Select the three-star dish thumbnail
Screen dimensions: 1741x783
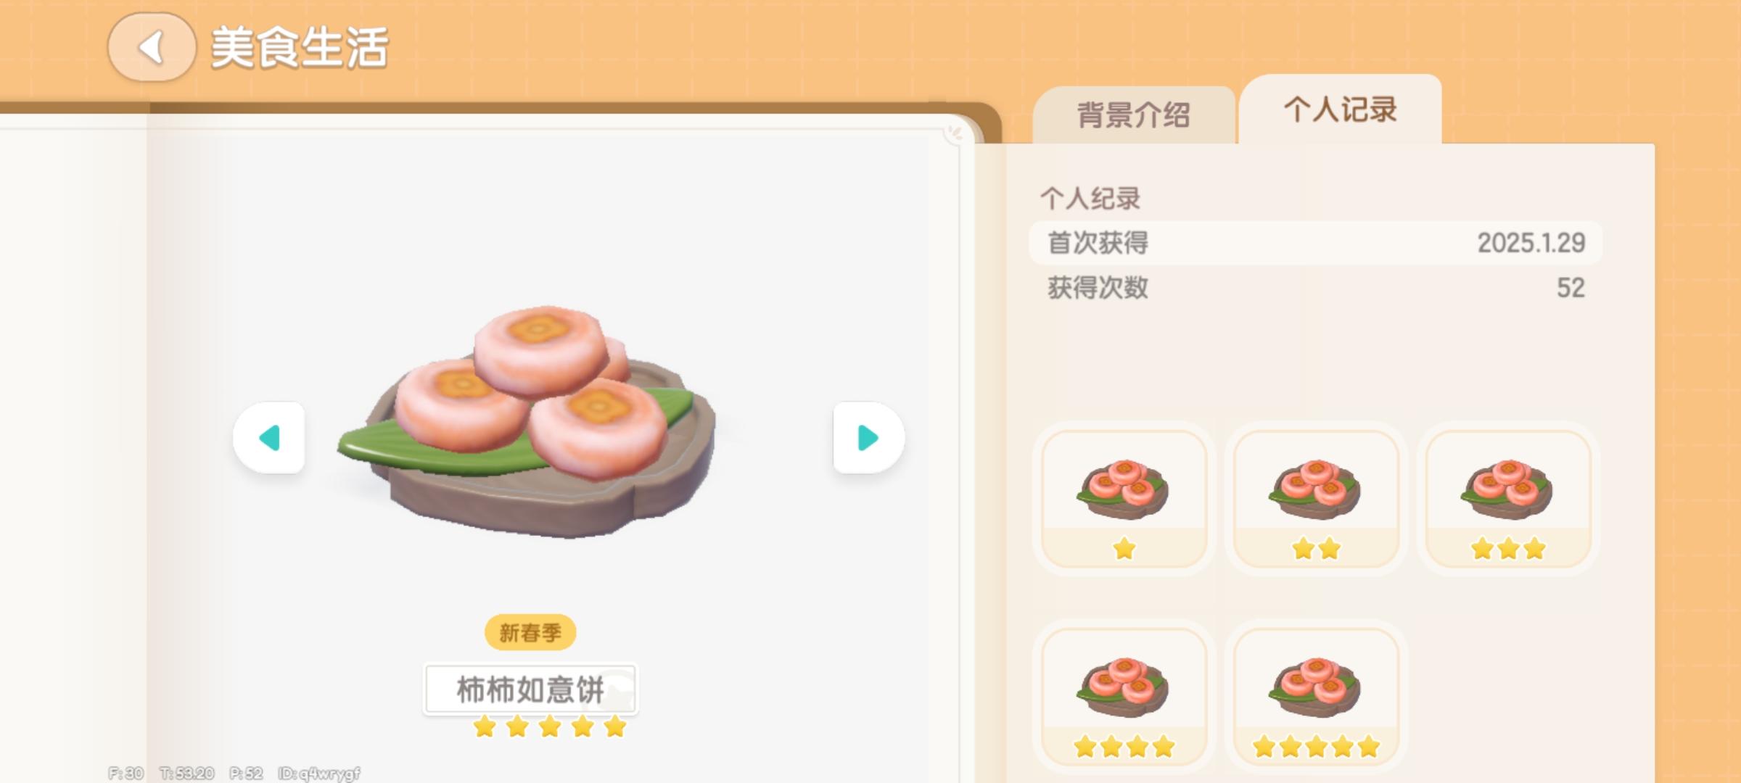click(1508, 499)
